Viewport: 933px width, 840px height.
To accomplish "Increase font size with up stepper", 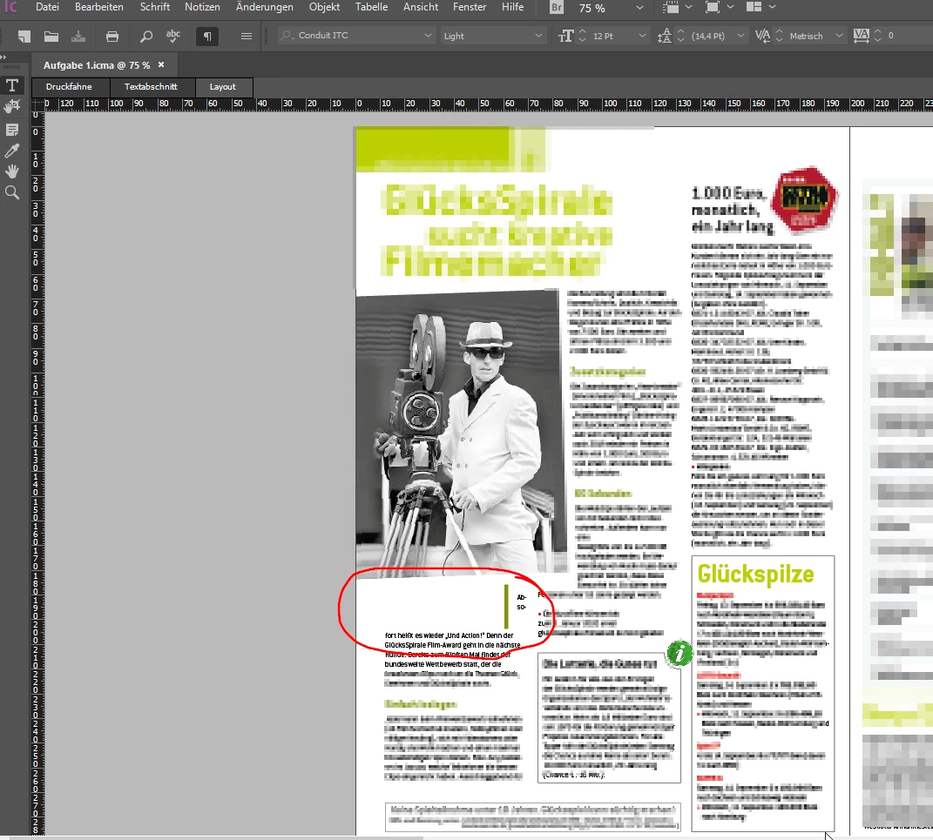I will 583,31.
